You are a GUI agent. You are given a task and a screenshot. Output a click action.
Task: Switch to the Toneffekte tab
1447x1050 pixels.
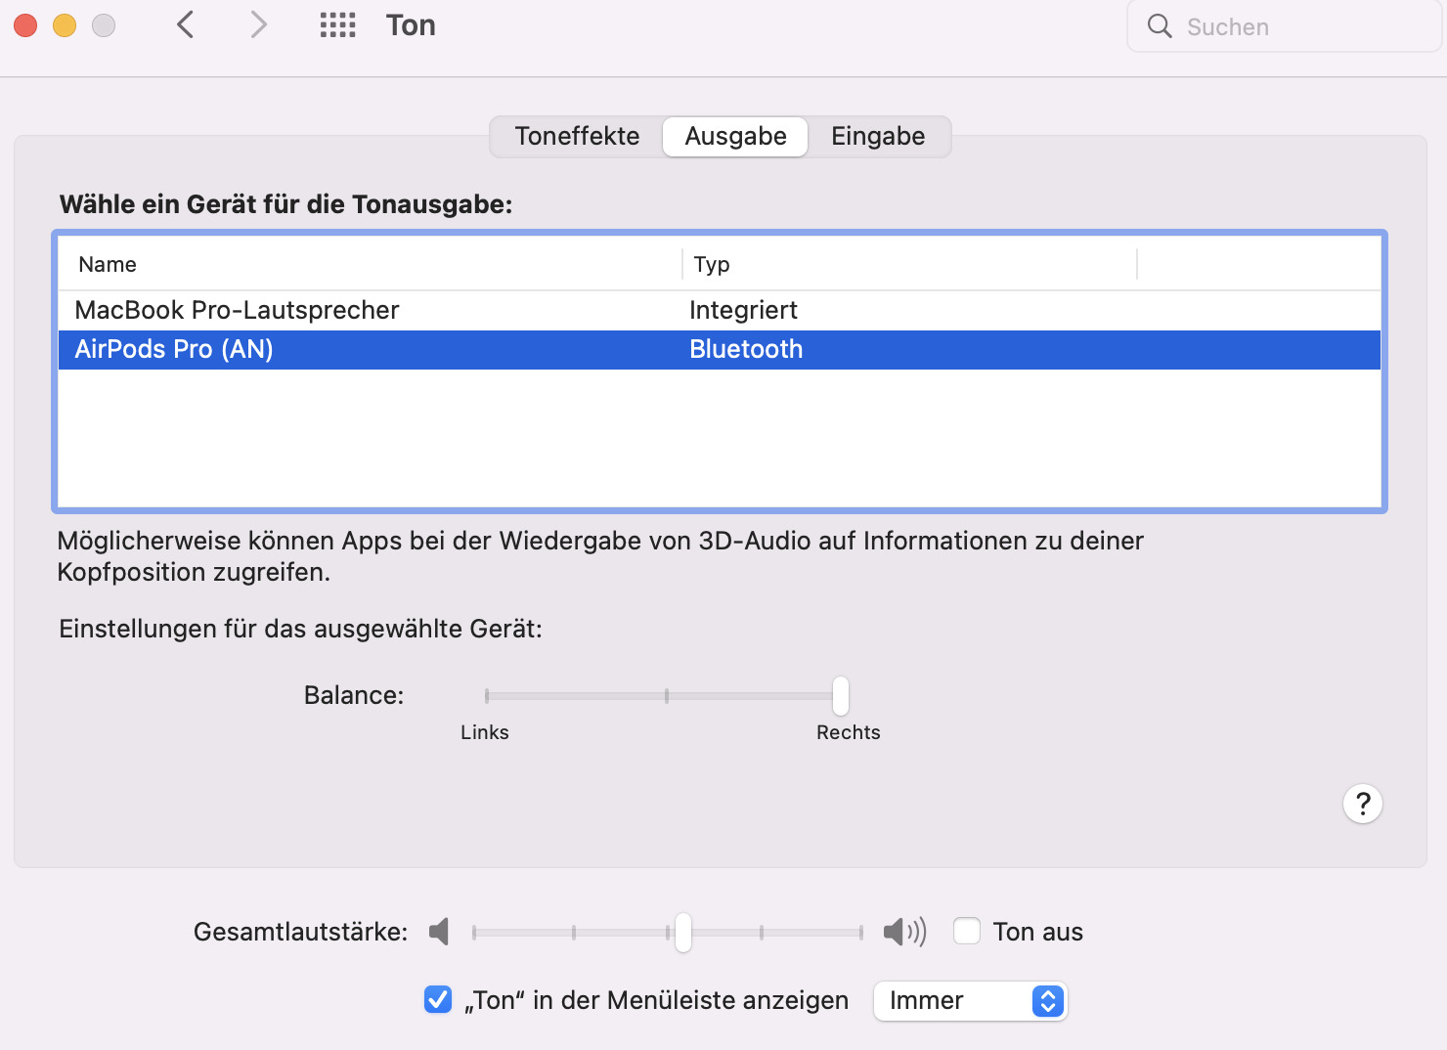coord(577,136)
